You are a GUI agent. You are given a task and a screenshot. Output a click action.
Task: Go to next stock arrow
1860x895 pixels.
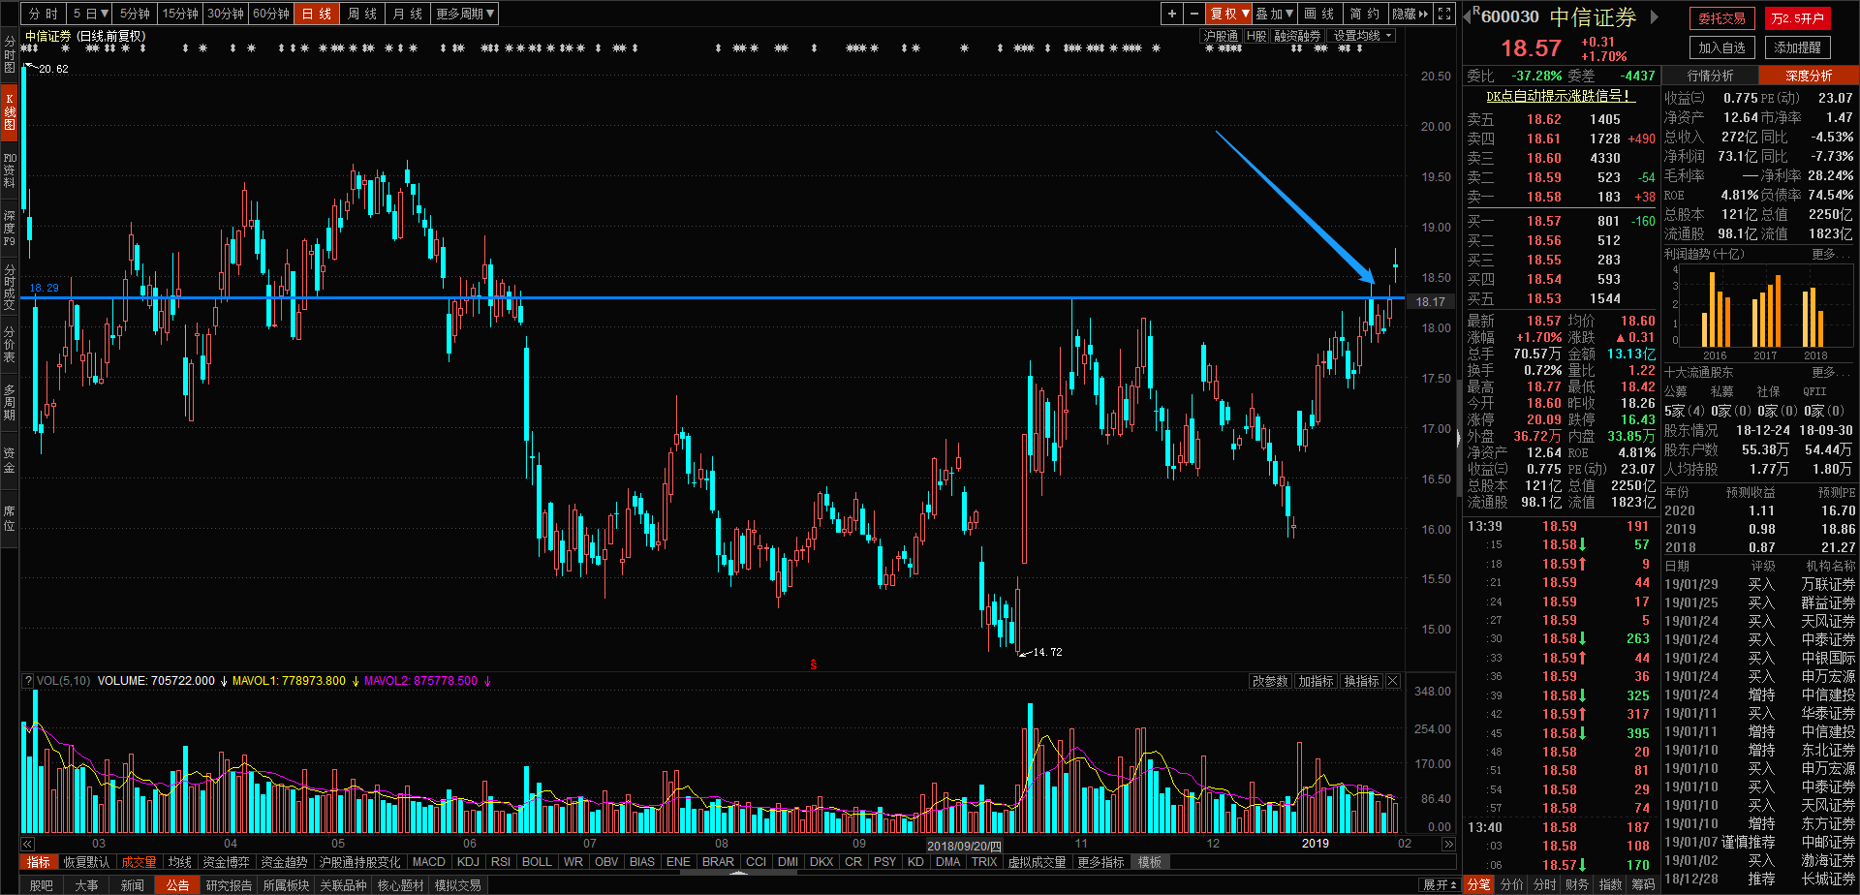click(x=1655, y=16)
